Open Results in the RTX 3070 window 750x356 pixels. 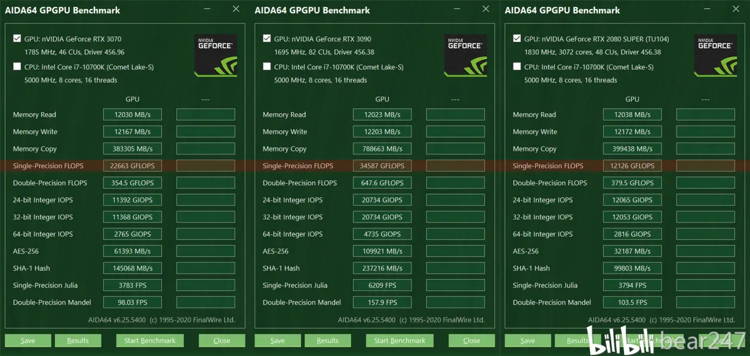click(x=78, y=340)
